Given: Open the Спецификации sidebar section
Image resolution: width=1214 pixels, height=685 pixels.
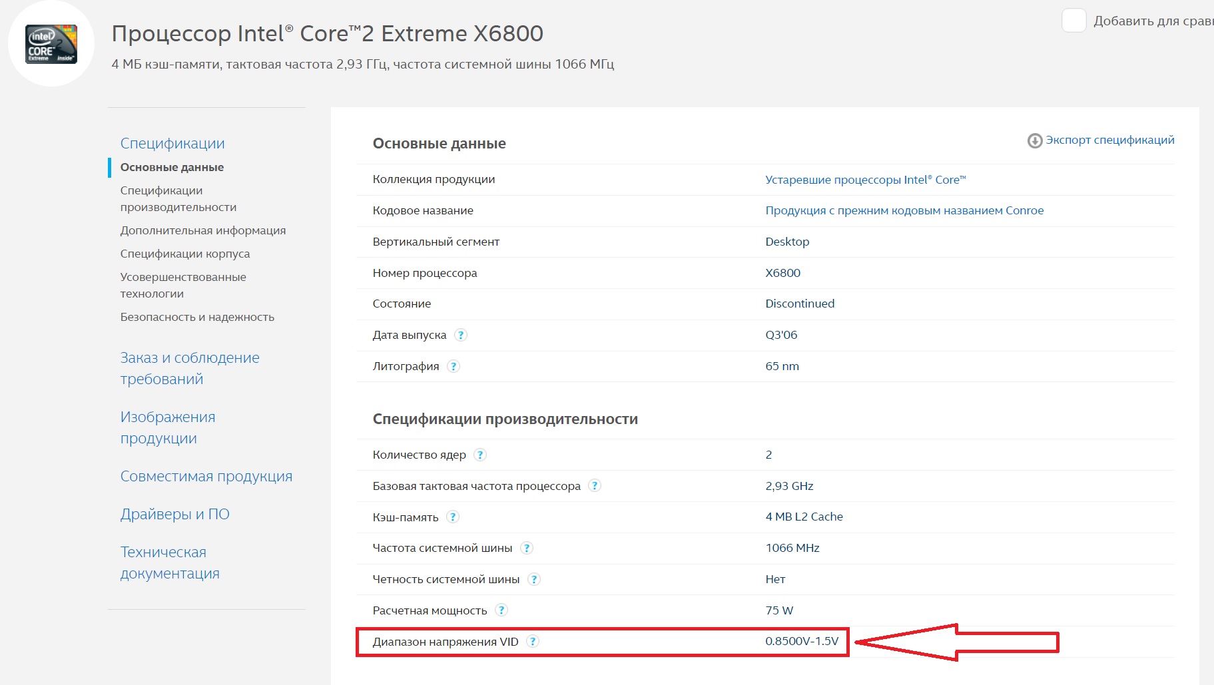Looking at the screenshot, I should 172,143.
